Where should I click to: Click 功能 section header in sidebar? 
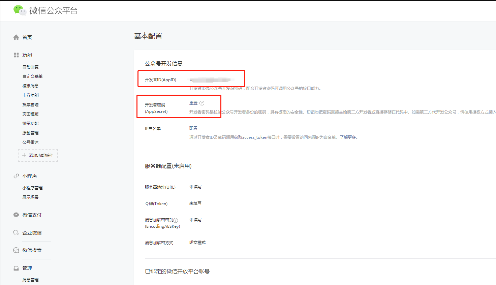(x=27, y=55)
